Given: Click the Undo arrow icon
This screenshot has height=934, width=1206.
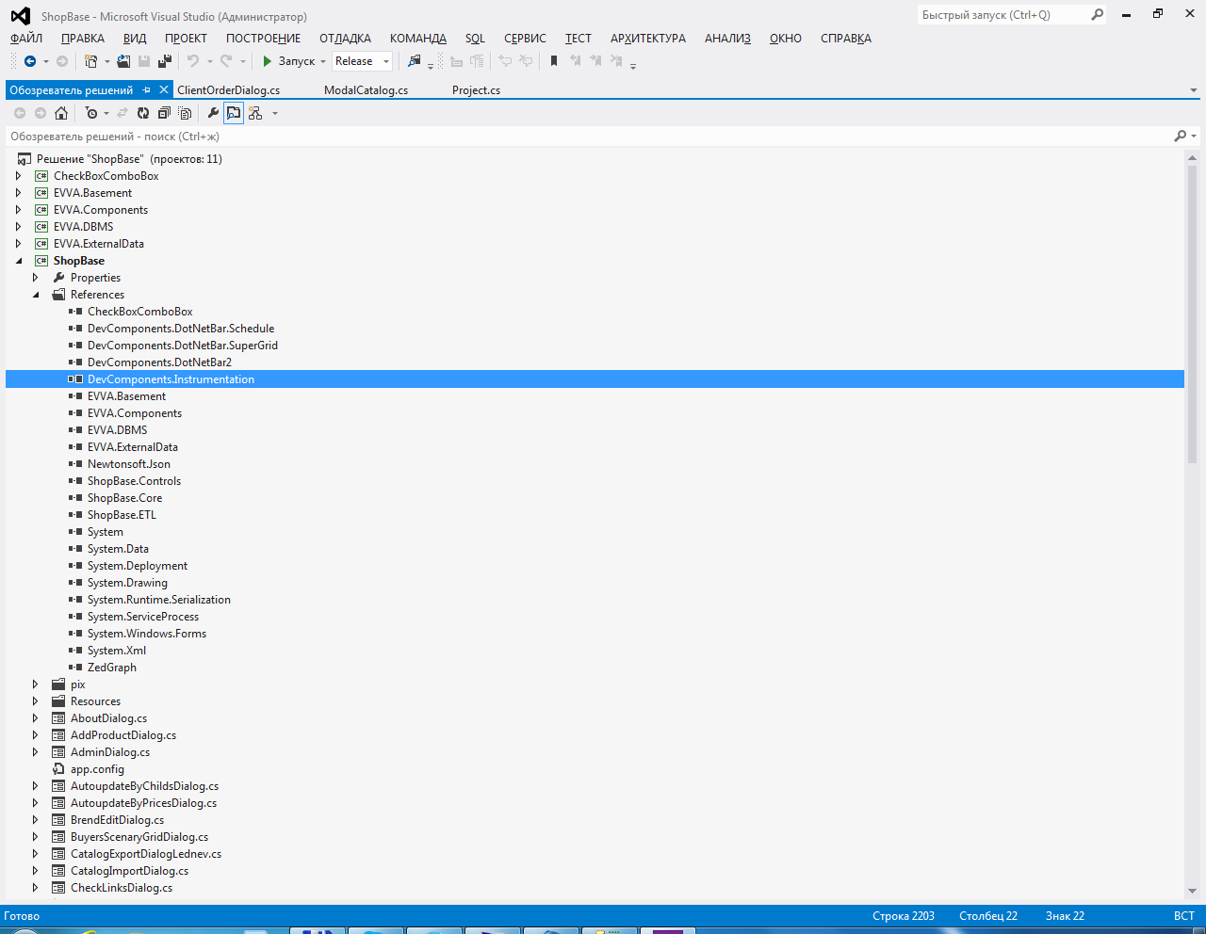Looking at the screenshot, I should click(x=193, y=61).
